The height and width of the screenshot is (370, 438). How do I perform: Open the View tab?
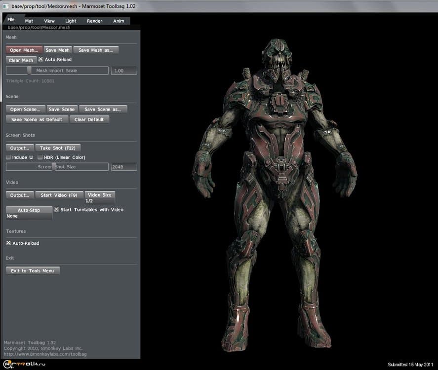[49, 21]
